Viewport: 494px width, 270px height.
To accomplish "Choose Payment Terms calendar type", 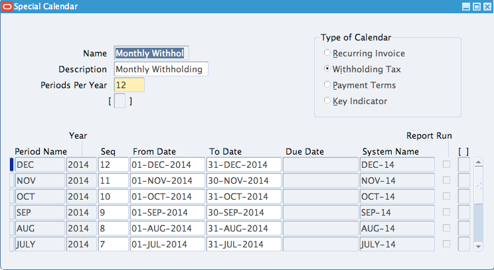I will pos(327,84).
